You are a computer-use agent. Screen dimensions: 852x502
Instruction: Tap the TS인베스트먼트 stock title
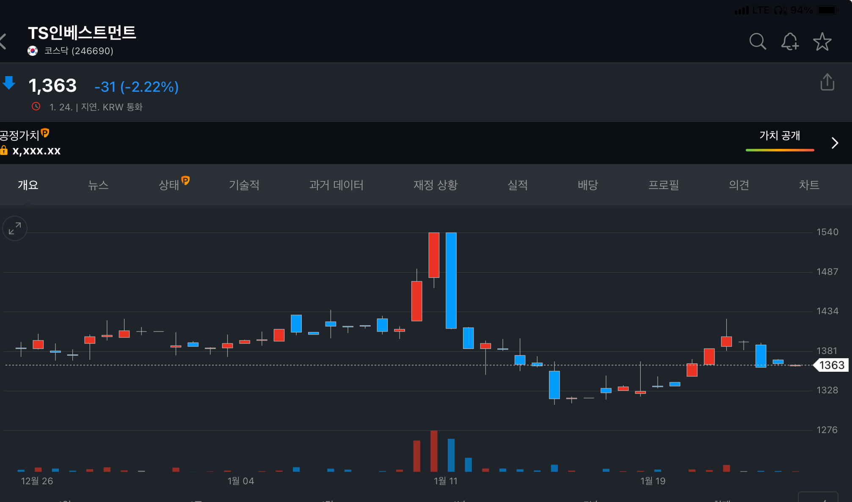pyautogui.click(x=82, y=33)
